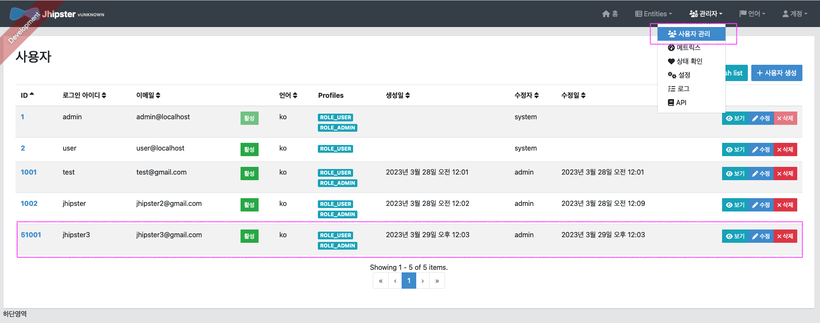Click the 사용자 생성 create user button
This screenshot has height=323, width=820.
click(777, 73)
